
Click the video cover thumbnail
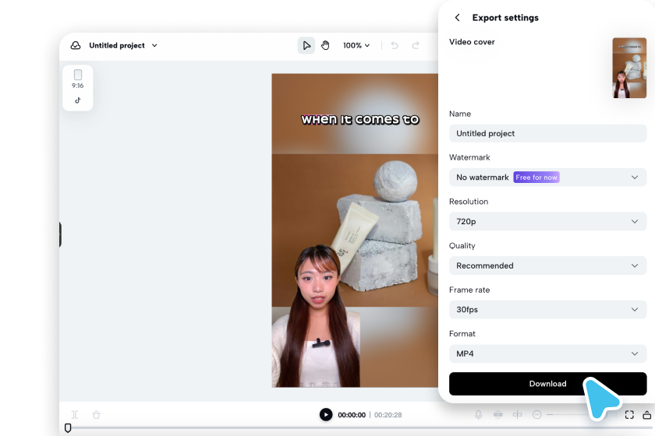629,68
